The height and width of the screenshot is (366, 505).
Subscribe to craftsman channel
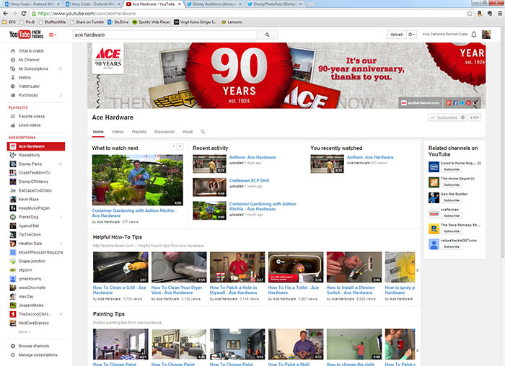452,215
